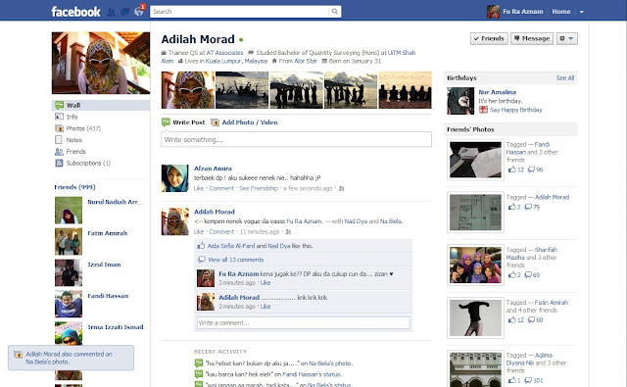The height and width of the screenshot is (387, 627).
Task: Open Kuala Lumpur, Malaysia location link
Action: coord(236,61)
